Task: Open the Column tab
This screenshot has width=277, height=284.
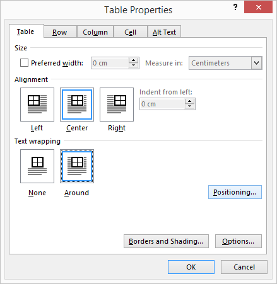Action: [95, 32]
